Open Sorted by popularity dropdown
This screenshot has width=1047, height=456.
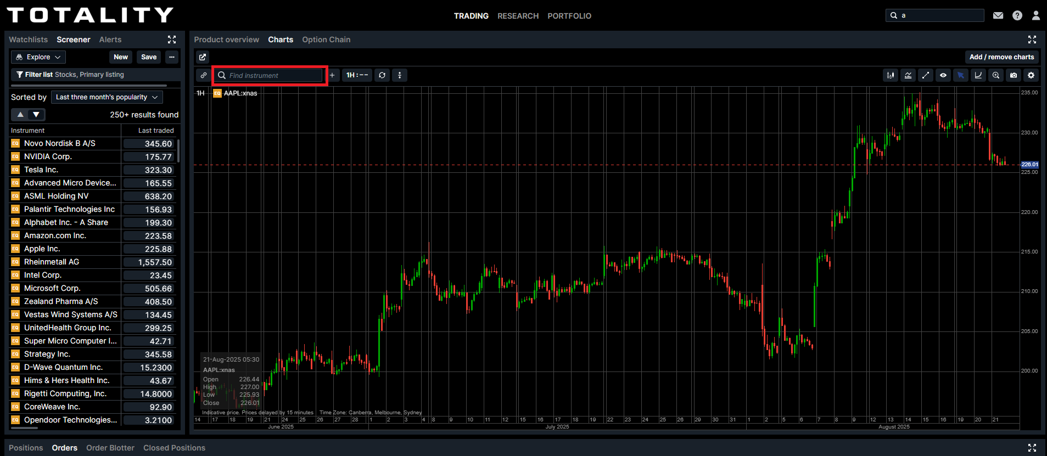[107, 97]
